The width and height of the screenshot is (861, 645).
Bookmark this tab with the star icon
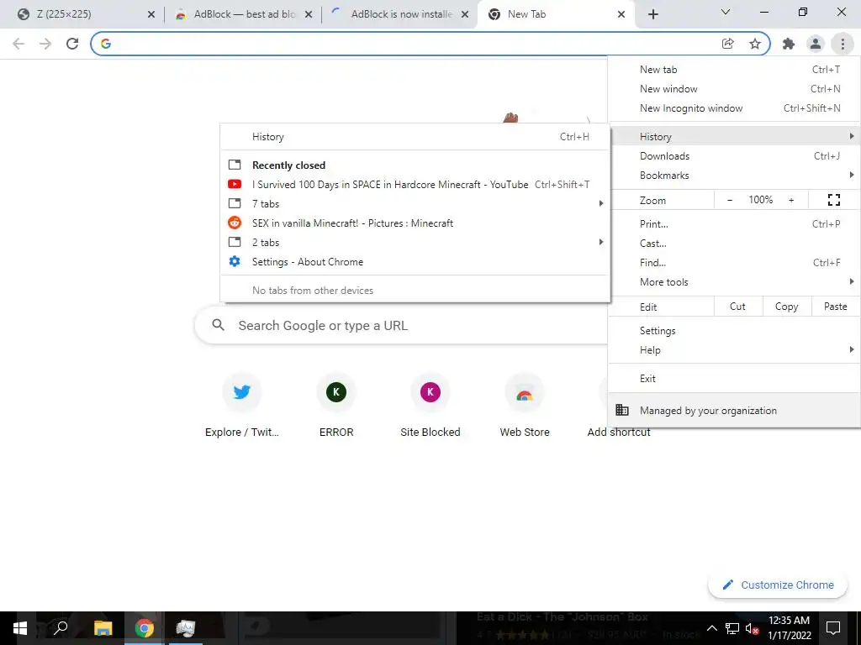(755, 44)
